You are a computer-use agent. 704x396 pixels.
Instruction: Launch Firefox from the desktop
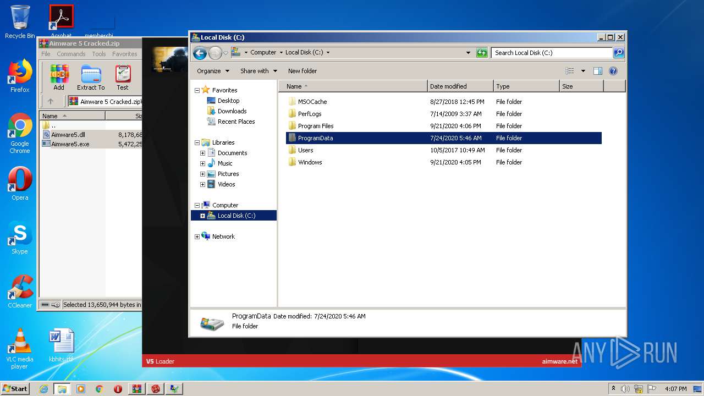20,76
